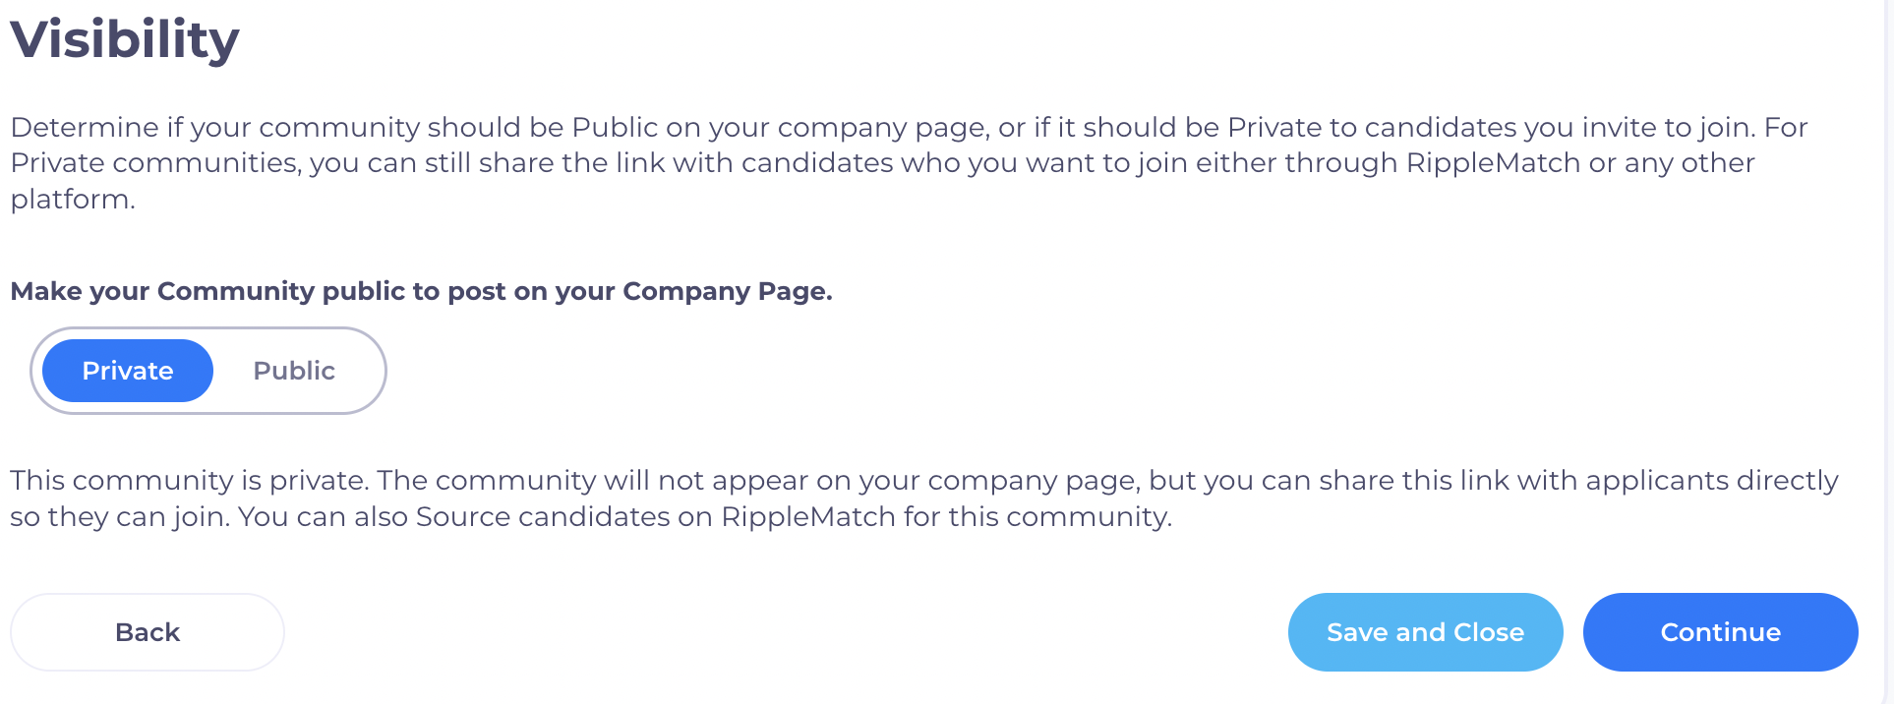Continue to the next step

pos(1720,632)
